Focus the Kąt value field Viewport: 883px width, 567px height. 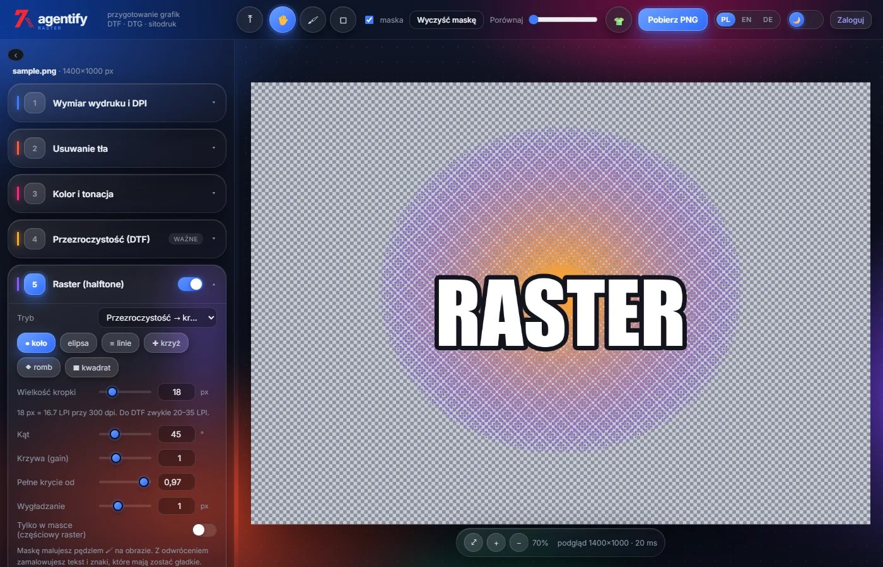[x=177, y=434]
